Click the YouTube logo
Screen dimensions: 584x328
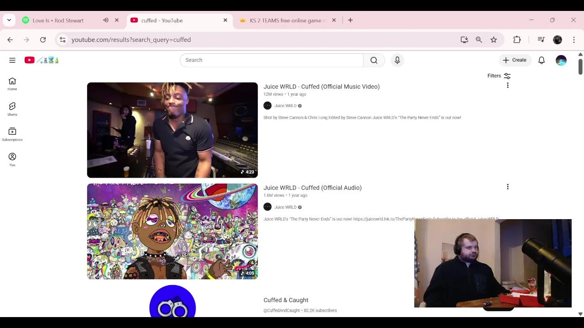point(42,60)
